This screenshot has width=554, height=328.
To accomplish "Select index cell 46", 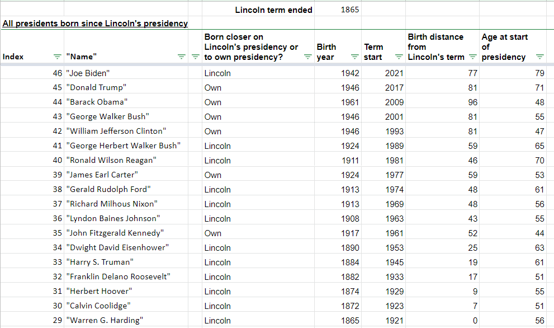I will [32, 73].
